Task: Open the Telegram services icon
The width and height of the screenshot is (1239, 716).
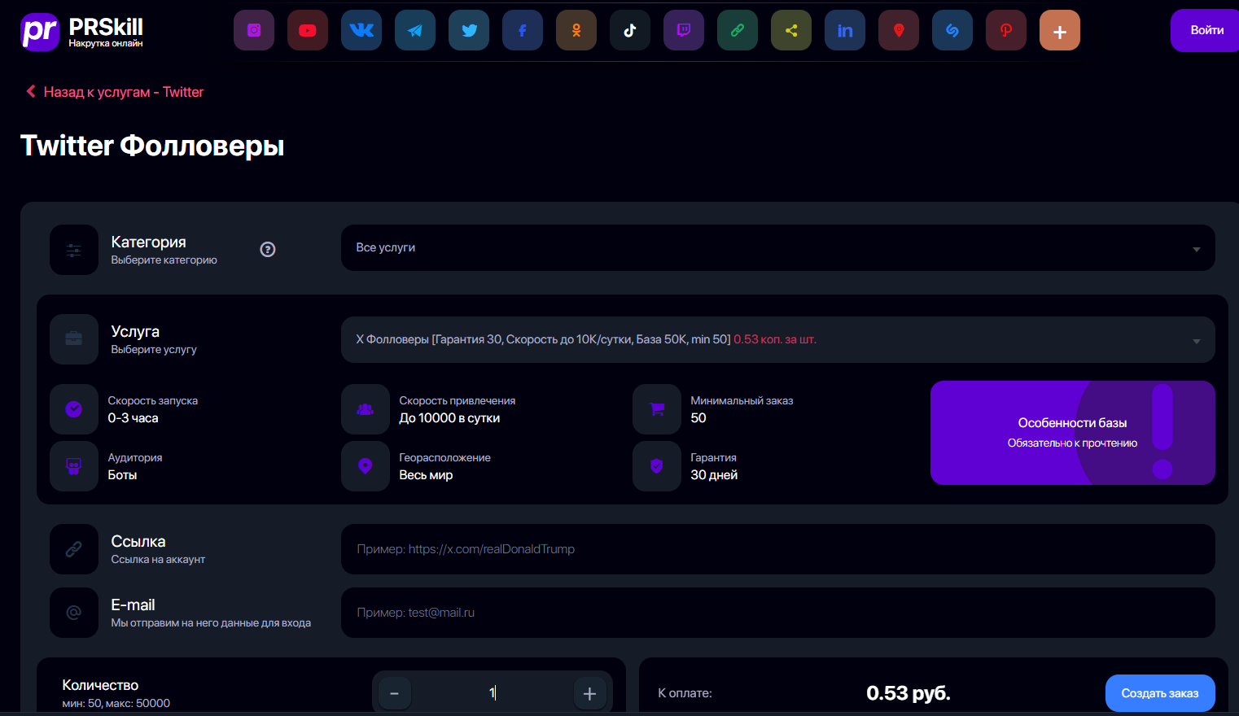Action: [x=415, y=30]
